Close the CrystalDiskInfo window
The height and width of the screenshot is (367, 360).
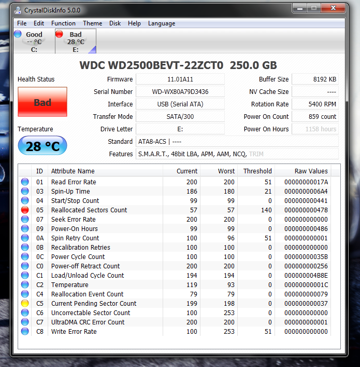point(333,8)
